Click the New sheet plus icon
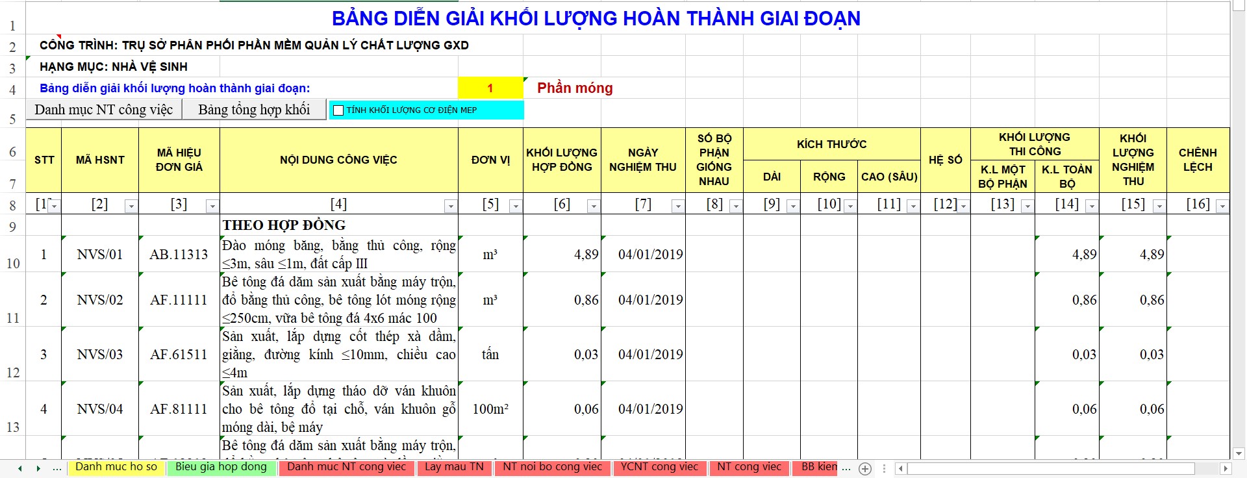The height and width of the screenshot is (478, 1247). (864, 468)
